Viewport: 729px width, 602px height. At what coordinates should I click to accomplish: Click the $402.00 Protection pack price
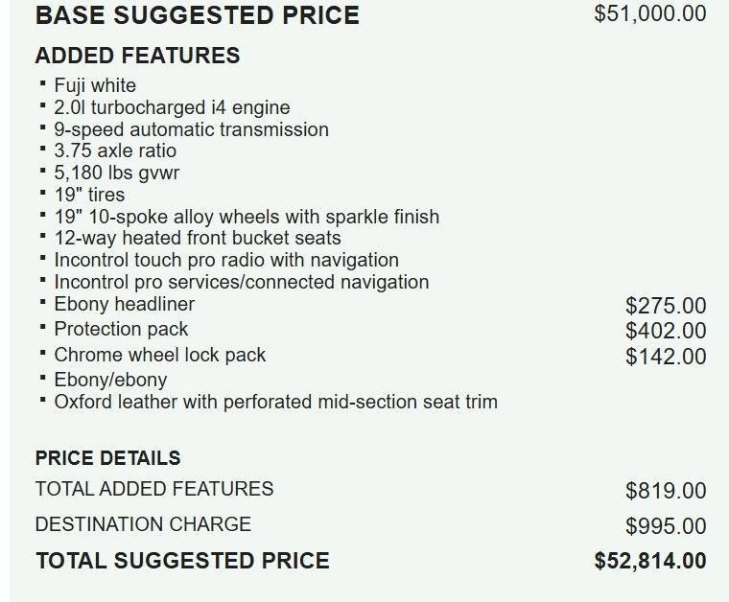[665, 331]
